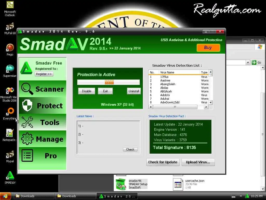Click the virus list horizontal scrollbar thumb

[x=175, y=107]
